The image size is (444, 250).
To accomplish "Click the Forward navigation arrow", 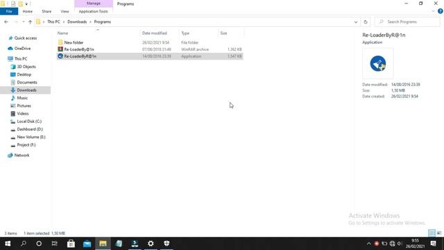I will point(15,22).
